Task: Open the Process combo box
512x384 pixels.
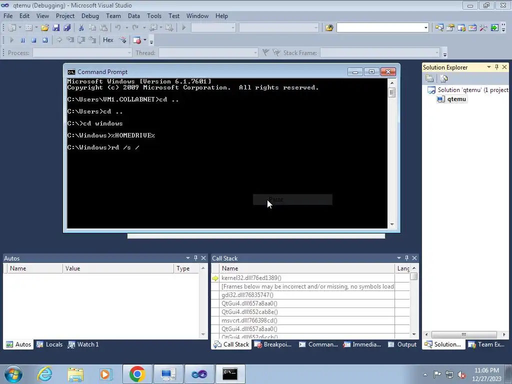Action: (x=82, y=52)
